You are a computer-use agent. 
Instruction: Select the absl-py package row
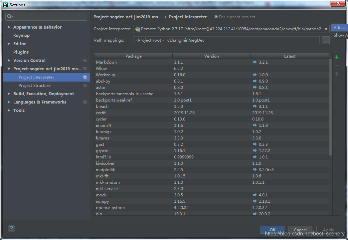(212, 81)
